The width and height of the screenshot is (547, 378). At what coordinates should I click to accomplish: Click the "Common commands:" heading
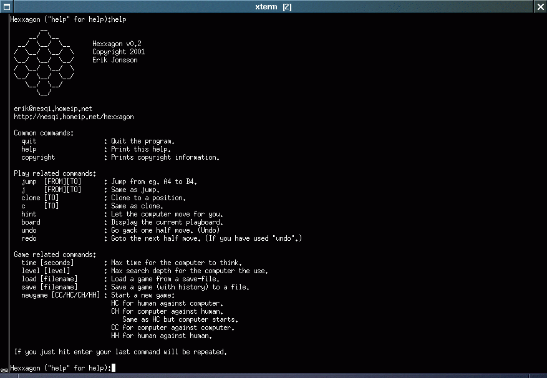44,133
